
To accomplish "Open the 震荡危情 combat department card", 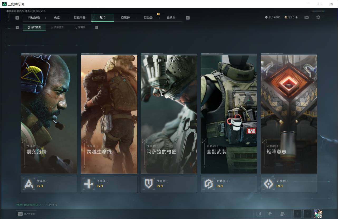I will pyautogui.click(x=49, y=114).
